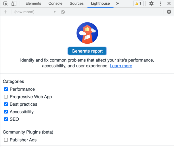Uncheck the Performance category checkbox
The width and height of the screenshot is (174, 147).
[6, 89]
